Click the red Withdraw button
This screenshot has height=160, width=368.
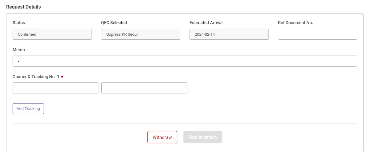click(x=162, y=137)
